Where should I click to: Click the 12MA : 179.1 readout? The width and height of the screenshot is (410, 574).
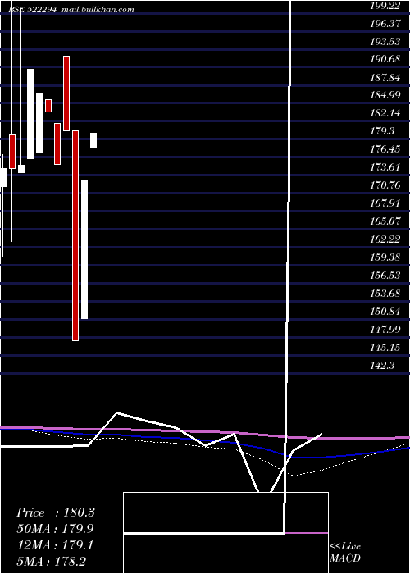pos(55,545)
